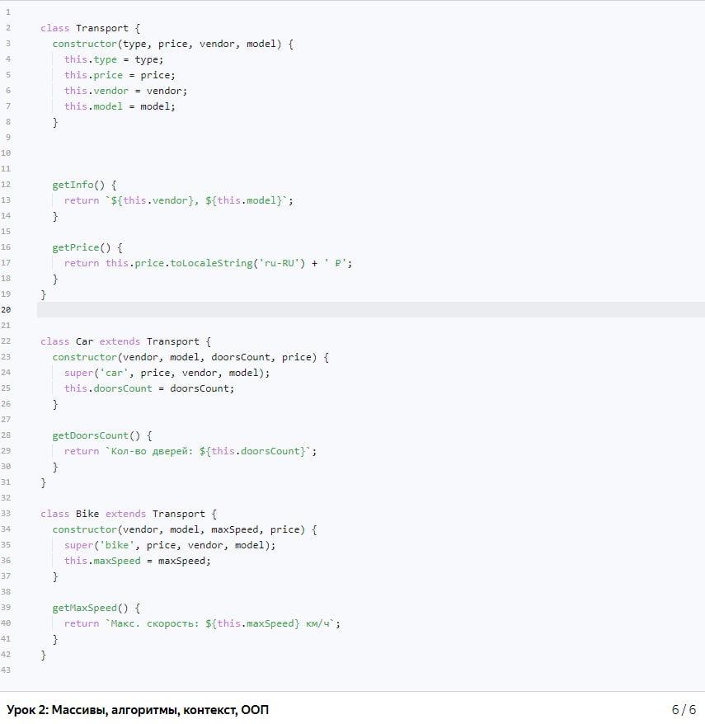Click the Transport constructor signature with type parameter
This screenshot has width=705, height=724.
coord(172,44)
